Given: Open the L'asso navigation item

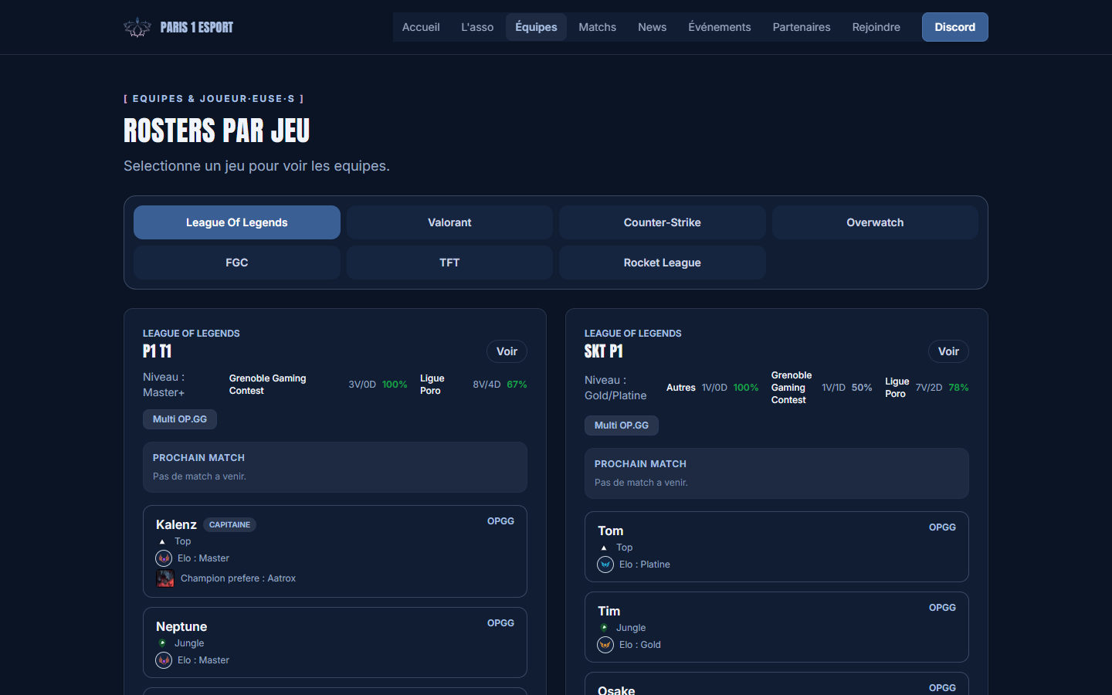Looking at the screenshot, I should pyautogui.click(x=477, y=27).
